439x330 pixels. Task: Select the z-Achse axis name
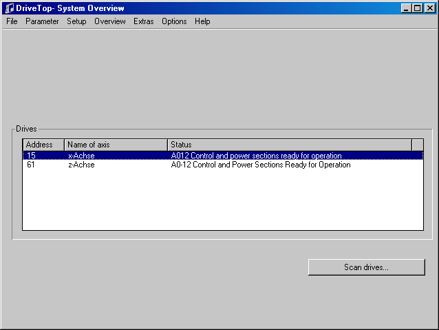[x=81, y=165]
